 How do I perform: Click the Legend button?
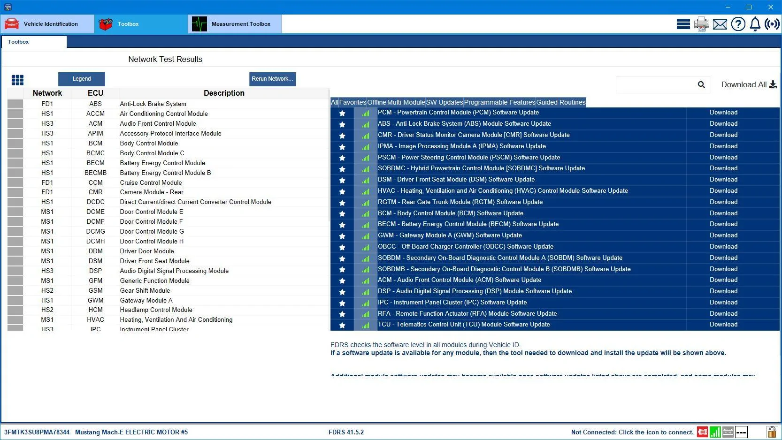tap(82, 79)
